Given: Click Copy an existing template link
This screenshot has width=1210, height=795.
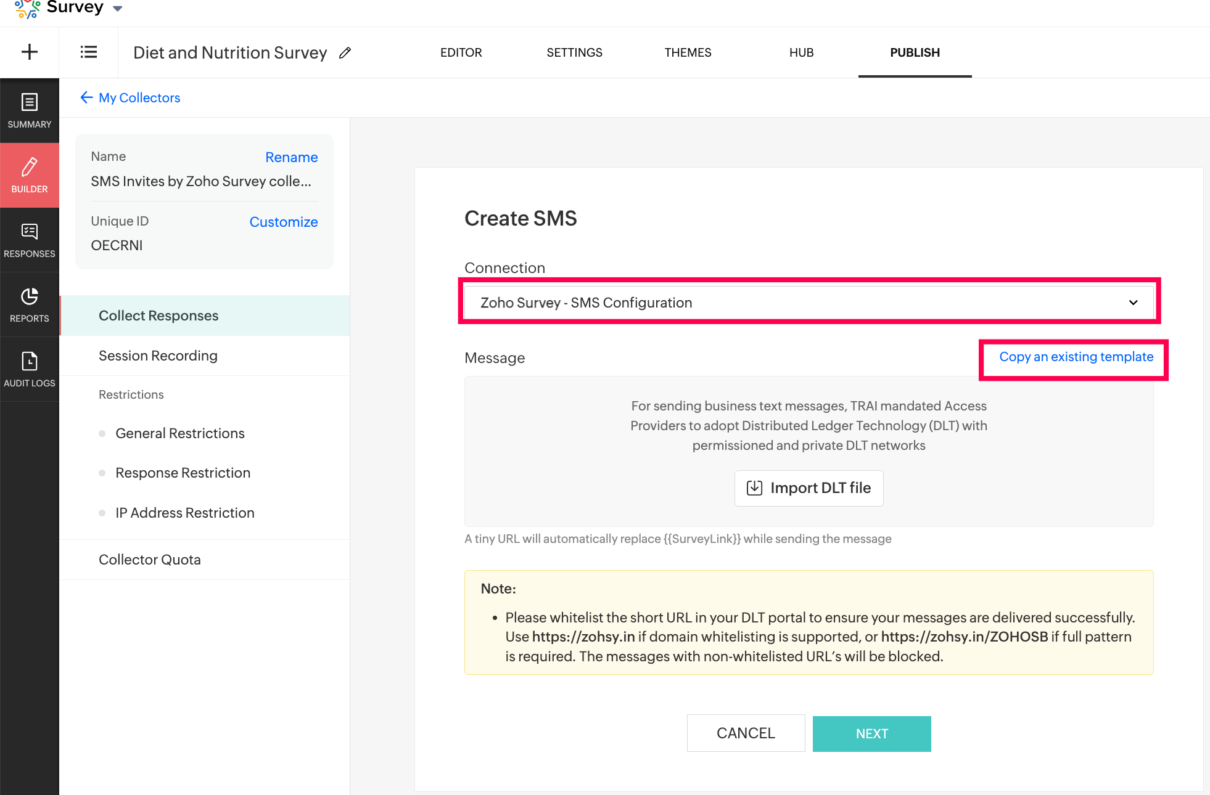Looking at the screenshot, I should click(1076, 357).
